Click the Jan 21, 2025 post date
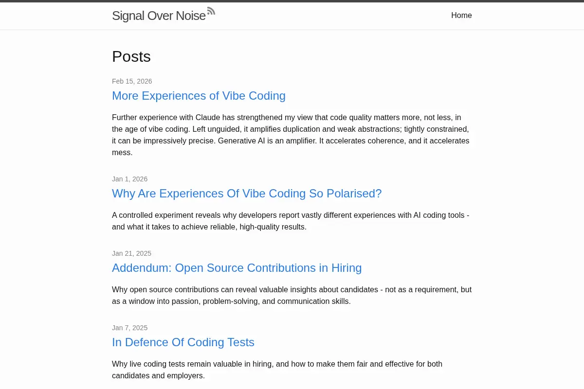Screen dimensions: 584x389 (x=131, y=253)
